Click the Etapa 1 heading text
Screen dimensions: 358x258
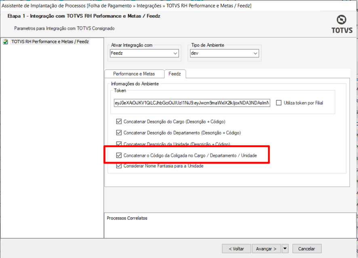[84, 16]
